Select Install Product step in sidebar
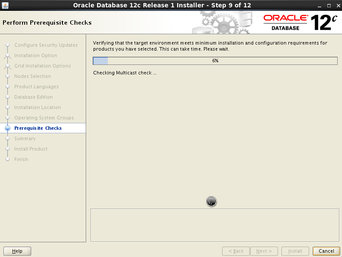342x257 pixels. (31, 149)
